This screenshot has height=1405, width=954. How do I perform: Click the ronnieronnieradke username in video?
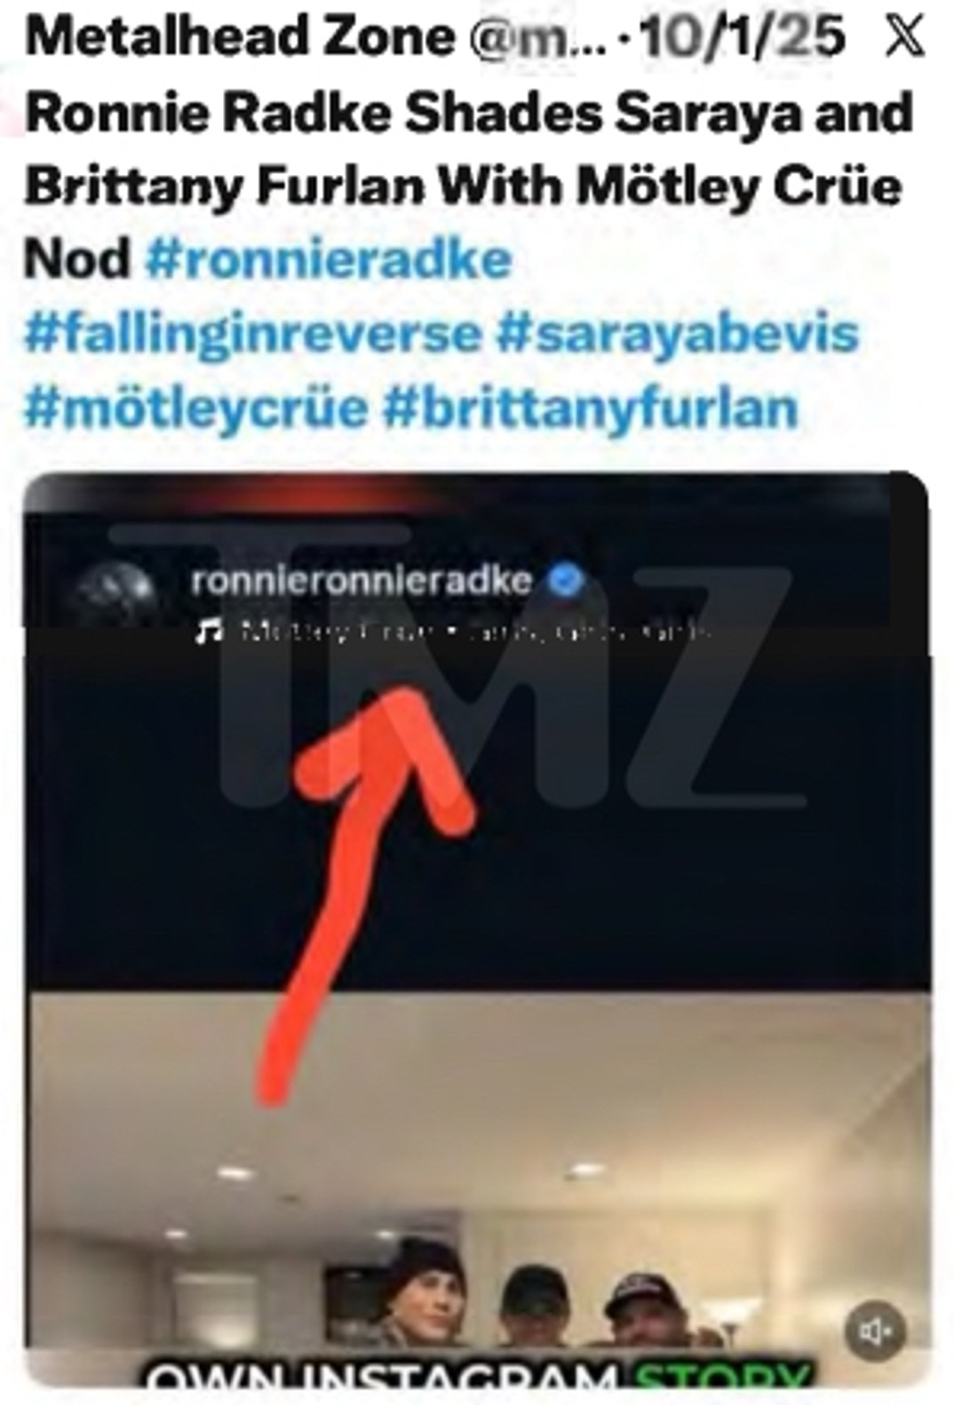tap(362, 581)
